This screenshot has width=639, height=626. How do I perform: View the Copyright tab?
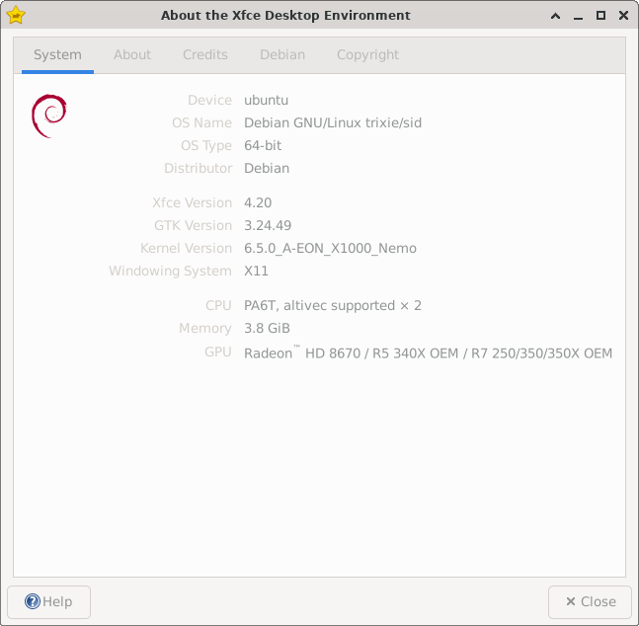pos(367,55)
